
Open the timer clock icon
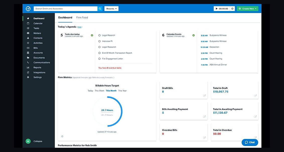(232, 9)
